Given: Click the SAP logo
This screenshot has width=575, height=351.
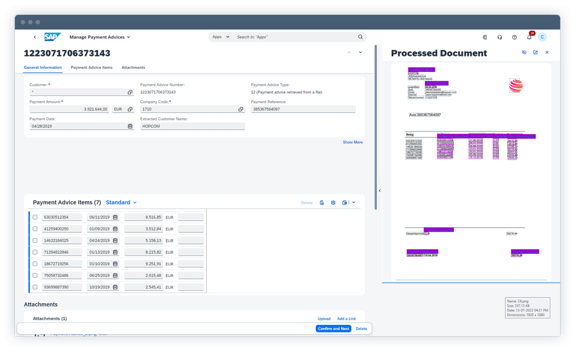Looking at the screenshot, I should tap(52, 37).
